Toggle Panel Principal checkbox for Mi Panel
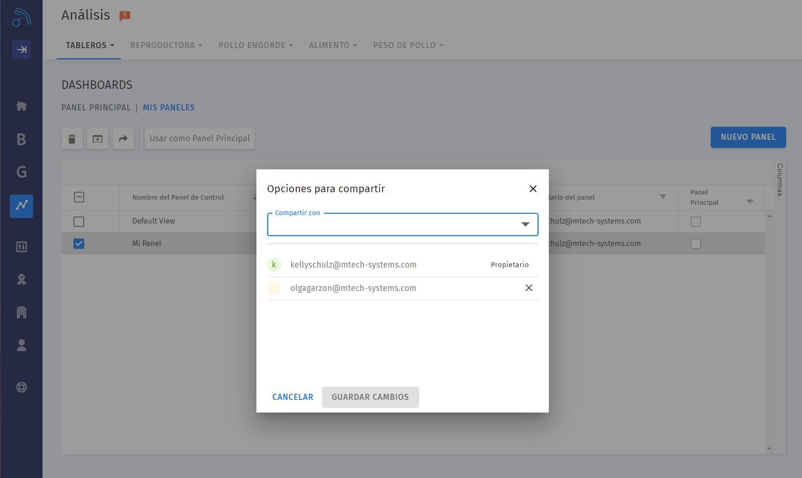Screen dimensions: 802x478 click(x=696, y=244)
